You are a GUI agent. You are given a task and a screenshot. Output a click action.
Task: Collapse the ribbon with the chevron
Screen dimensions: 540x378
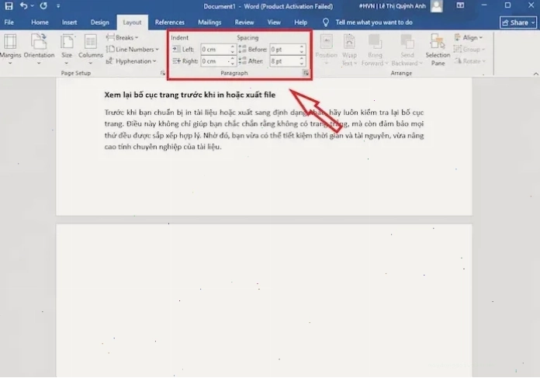535,74
